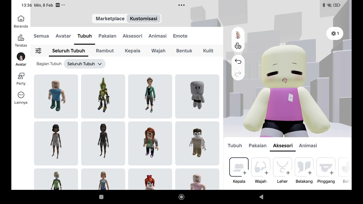This screenshot has height=204, width=363.
Task: Open avatar settings gear icon
Action: point(238,46)
